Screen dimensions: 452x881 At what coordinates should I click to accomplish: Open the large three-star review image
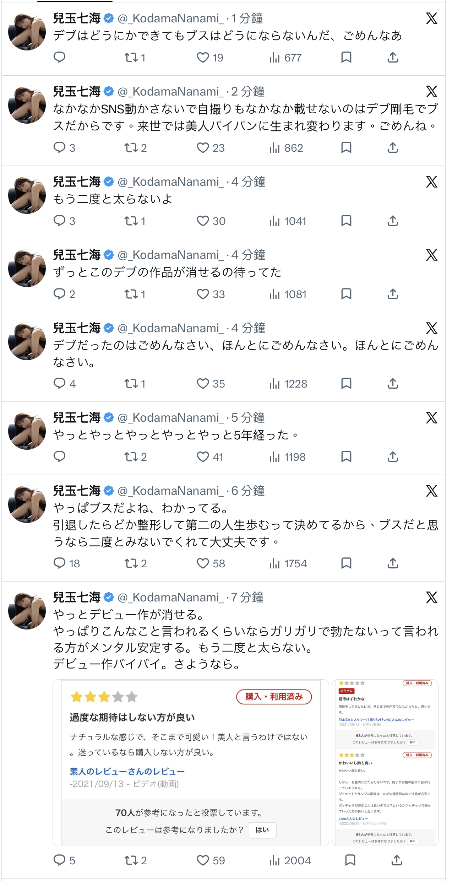(191, 763)
